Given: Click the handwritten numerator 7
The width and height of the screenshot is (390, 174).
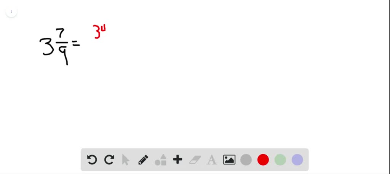Looking at the screenshot, I should (x=61, y=34).
